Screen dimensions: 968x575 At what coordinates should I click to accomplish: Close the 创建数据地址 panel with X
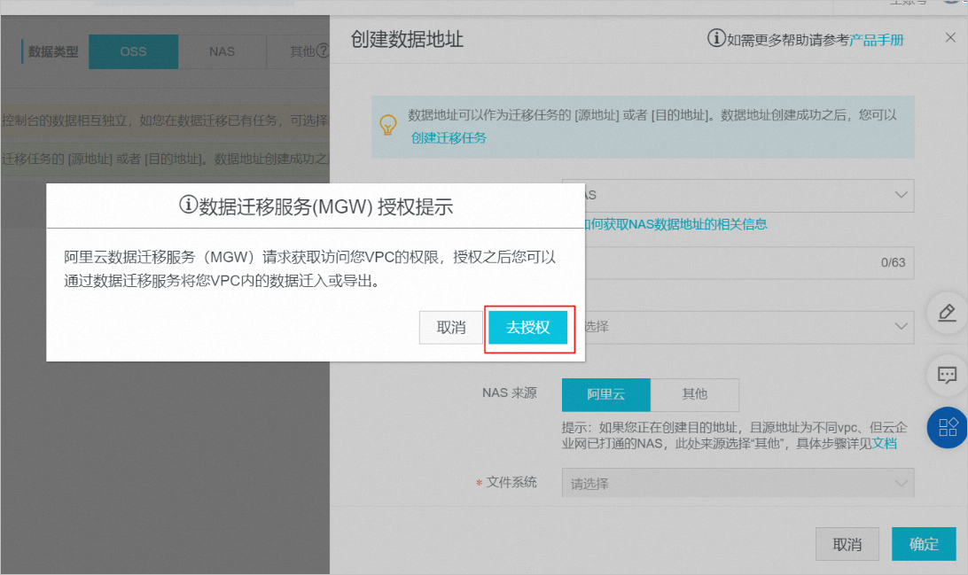950,37
